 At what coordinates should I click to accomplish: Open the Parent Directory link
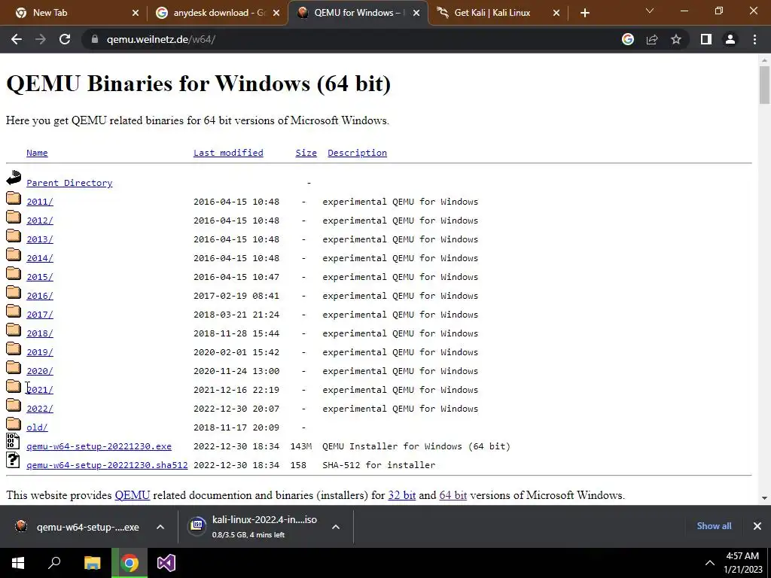pyautogui.click(x=69, y=183)
